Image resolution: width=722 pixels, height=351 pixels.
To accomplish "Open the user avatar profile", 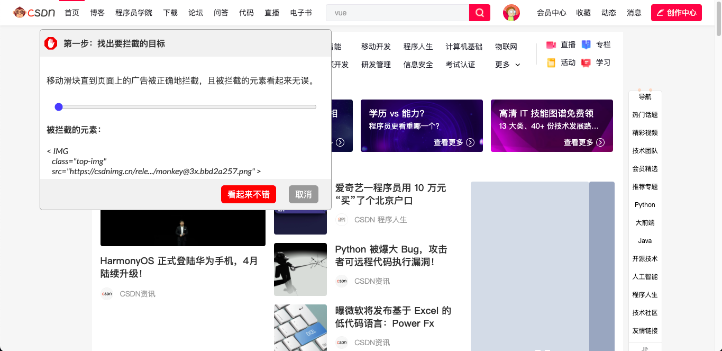I will click(x=511, y=13).
